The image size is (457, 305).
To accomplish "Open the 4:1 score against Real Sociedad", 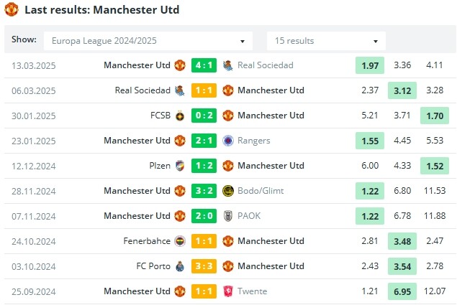I will click(x=204, y=65).
